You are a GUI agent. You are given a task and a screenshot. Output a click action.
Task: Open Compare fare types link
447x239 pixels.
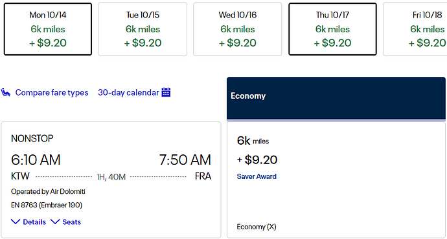[x=52, y=92]
